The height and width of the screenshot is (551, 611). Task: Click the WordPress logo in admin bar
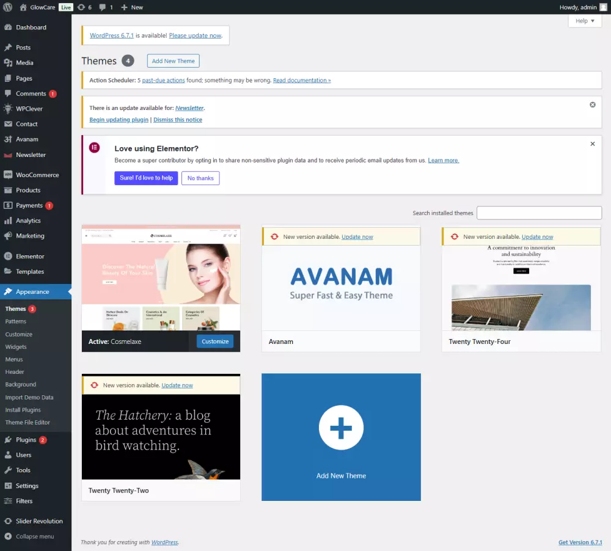7,7
